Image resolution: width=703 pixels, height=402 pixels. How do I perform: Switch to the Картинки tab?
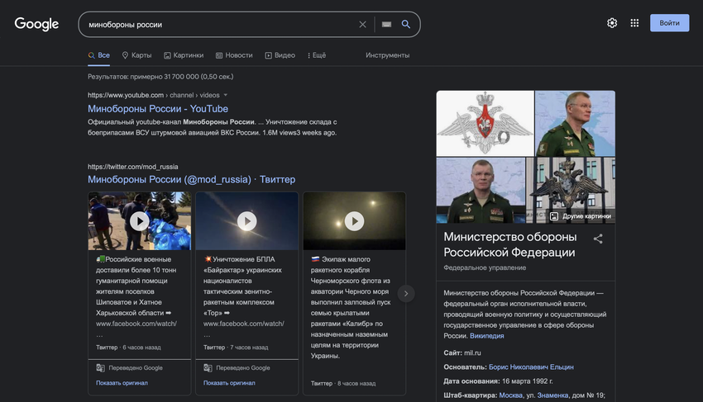[184, 55]
